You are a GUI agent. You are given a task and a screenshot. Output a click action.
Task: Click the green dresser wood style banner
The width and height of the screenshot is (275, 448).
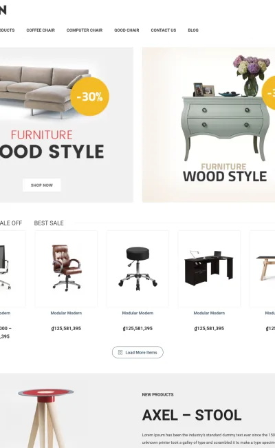(x=208, y=125)
